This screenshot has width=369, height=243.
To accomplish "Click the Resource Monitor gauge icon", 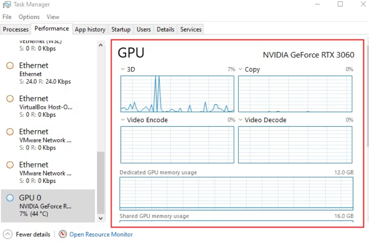I will click(x=63, y=234).
